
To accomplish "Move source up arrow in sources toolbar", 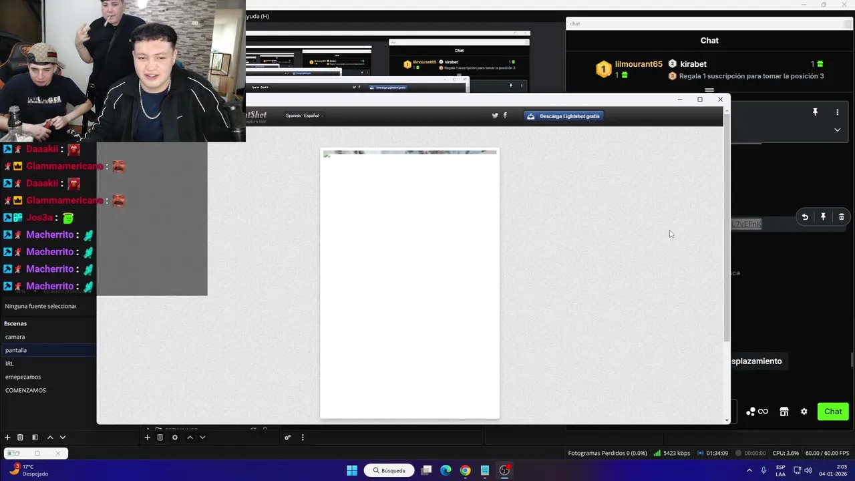I will tap(190, 438).
